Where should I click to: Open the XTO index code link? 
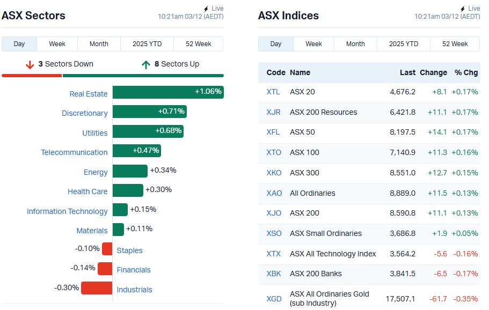coord(274,152)
